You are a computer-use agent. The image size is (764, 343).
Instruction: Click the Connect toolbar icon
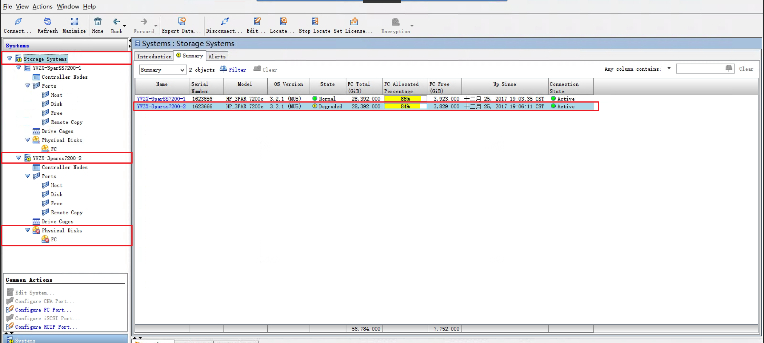coord(18,22)
